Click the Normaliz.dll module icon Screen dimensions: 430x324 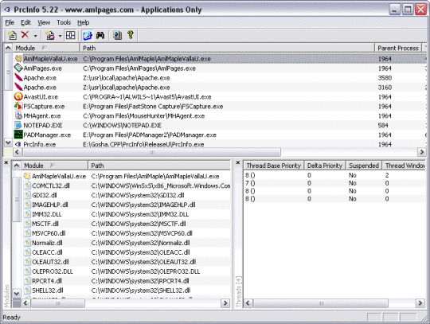coord(27,243)
